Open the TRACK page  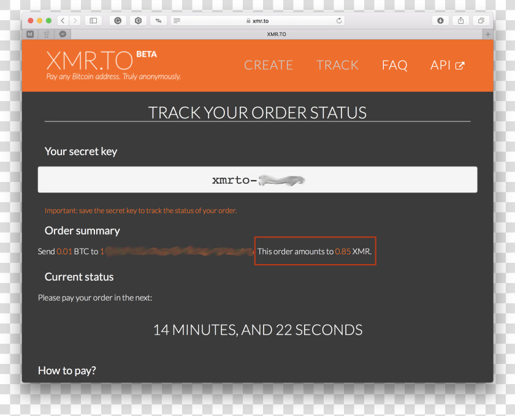point(337,65)
